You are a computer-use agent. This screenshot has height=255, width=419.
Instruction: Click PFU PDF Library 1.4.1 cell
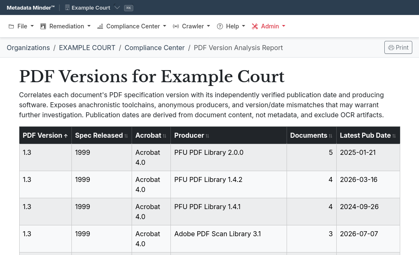229,212
